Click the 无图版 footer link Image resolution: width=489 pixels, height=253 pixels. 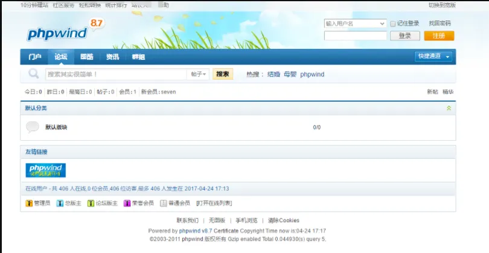(217, 220)
